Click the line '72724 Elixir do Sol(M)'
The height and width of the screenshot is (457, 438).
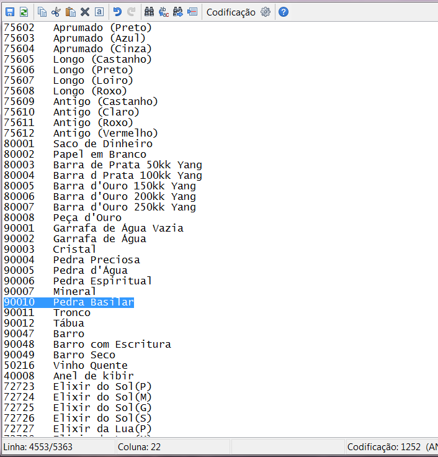(78, 397)
